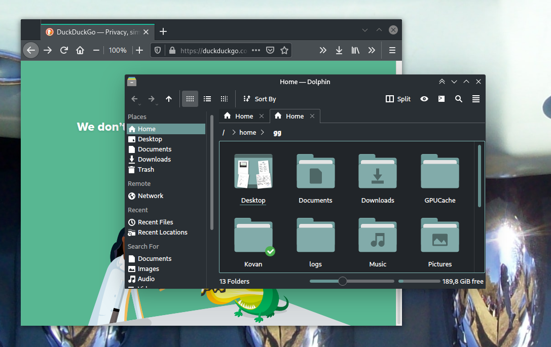Image resolution: width=551 pixels, height=347 pixels.
Task: Open Dolphin control hamburger menu
Action: click(476, 99)
